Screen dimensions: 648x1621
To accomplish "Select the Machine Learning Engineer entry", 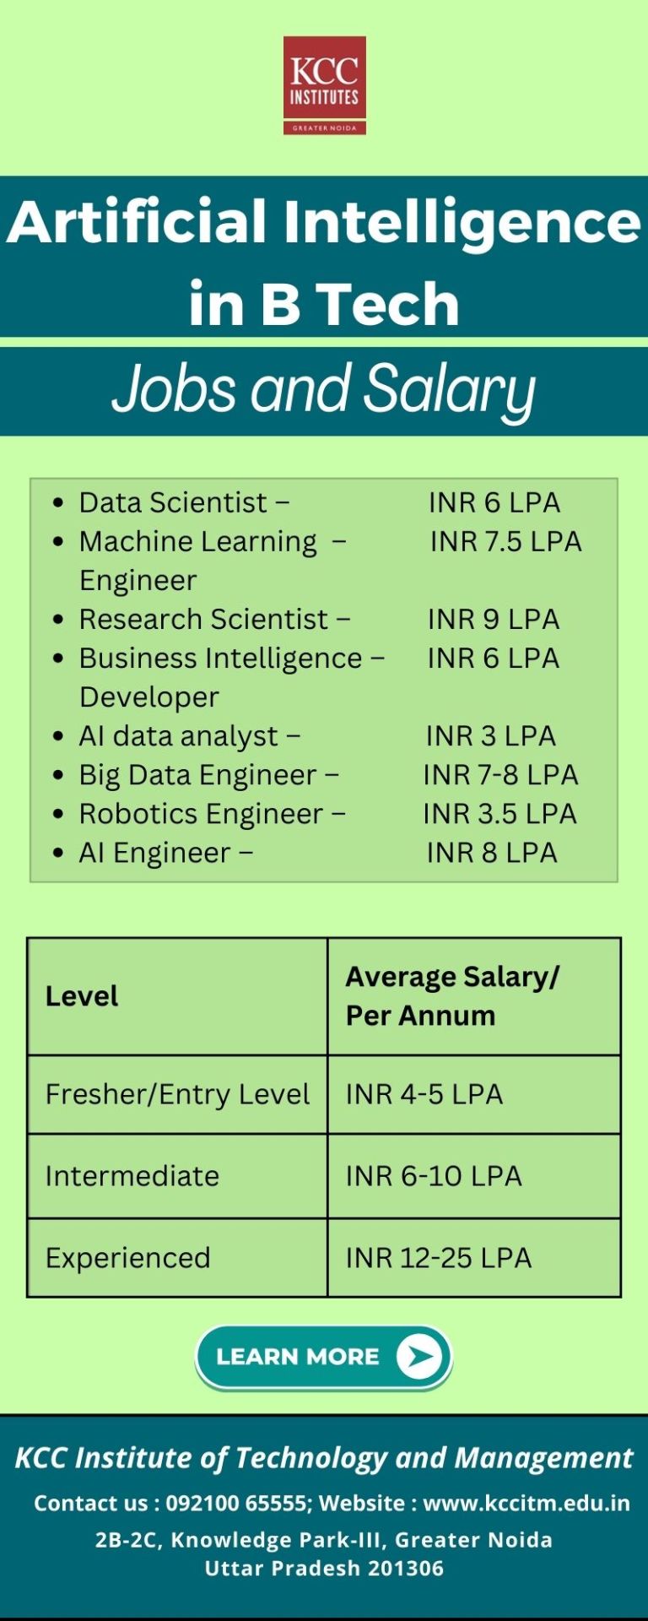I will point(316,561).
